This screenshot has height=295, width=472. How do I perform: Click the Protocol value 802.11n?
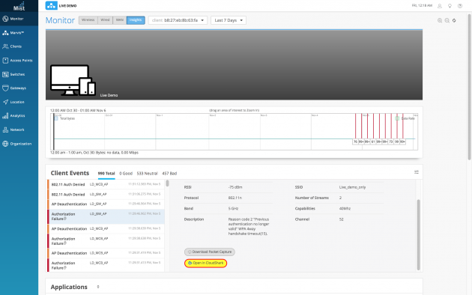pyautogui.click(x=235, y=198)
